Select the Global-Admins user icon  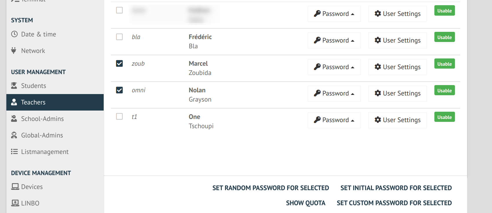tap(14, 135)
